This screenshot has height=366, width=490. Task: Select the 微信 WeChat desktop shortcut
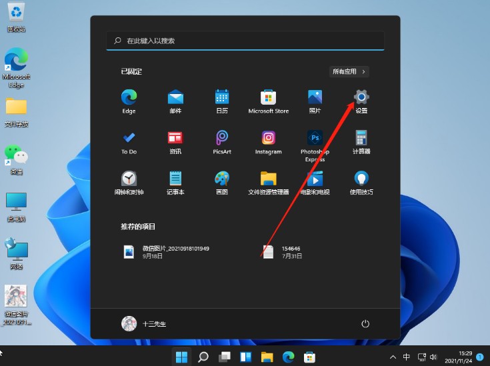click(x=16, y=159)
